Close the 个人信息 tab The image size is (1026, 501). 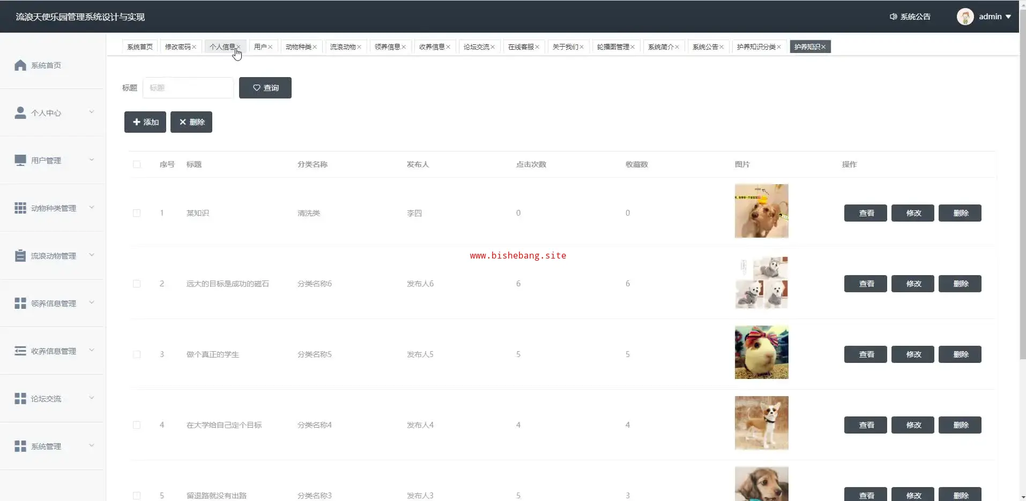point(239,47)
